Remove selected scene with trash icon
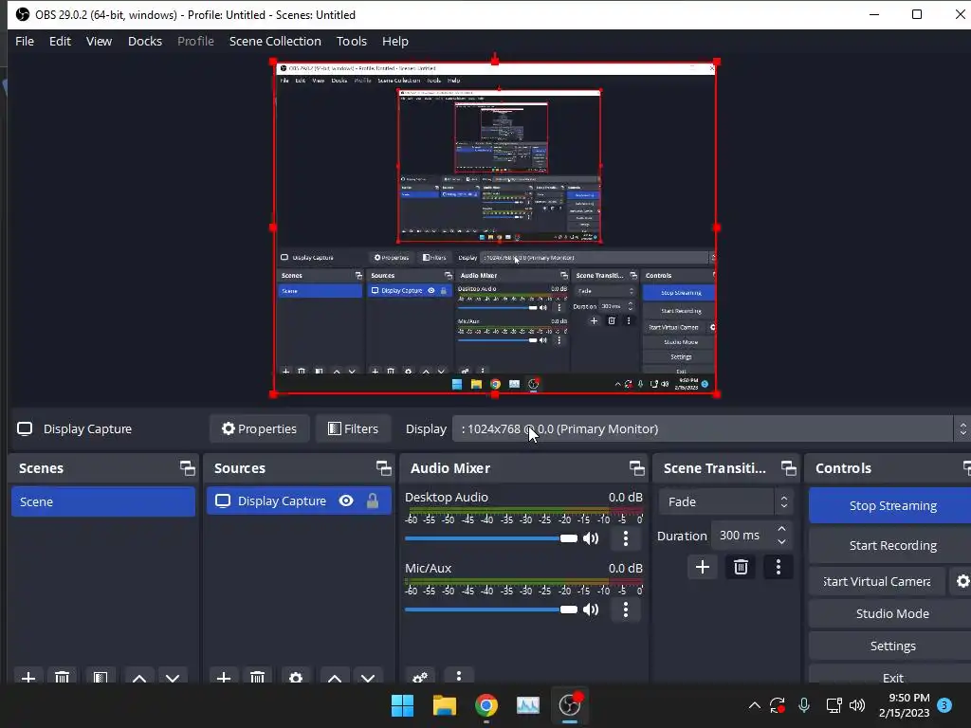971x728 pixels. [x=62, y=677]
